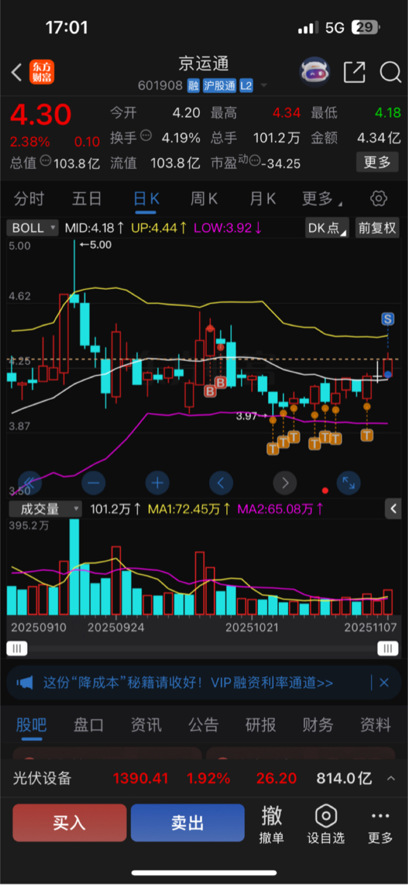The image size is (408, 885).
Task: Open 资料 tab
Action: click(x=376, y=725)
